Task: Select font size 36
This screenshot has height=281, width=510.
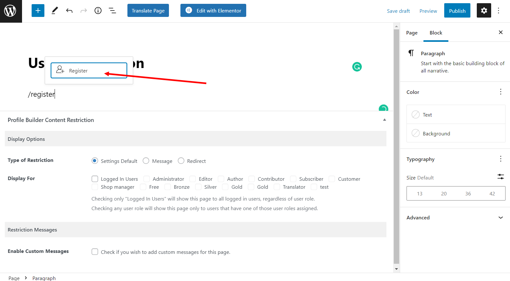Action: pyautogui.click(x=468, y=194)
